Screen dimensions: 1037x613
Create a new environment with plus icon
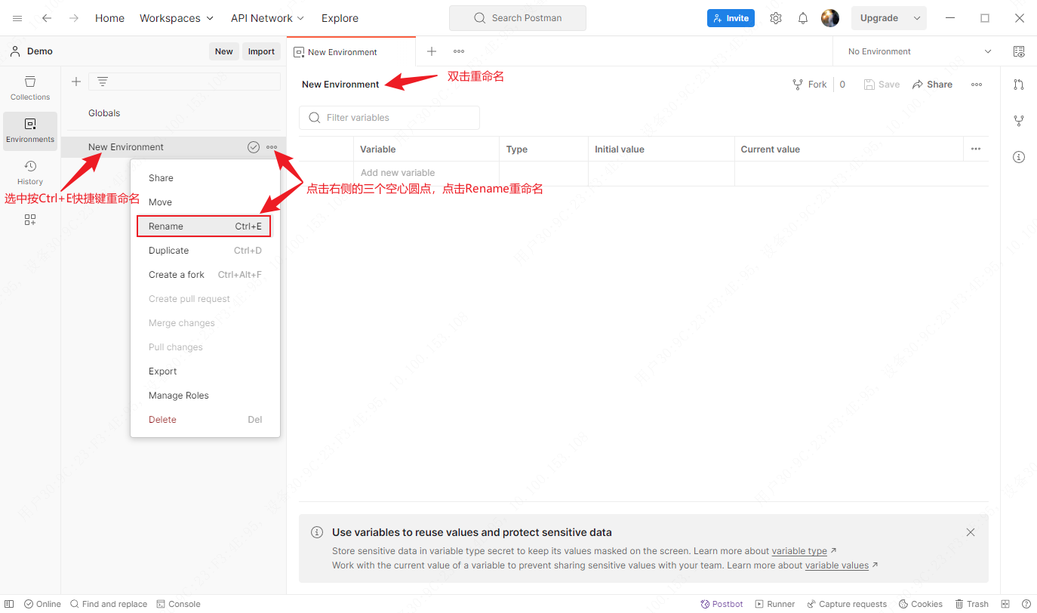coord(76,82)
